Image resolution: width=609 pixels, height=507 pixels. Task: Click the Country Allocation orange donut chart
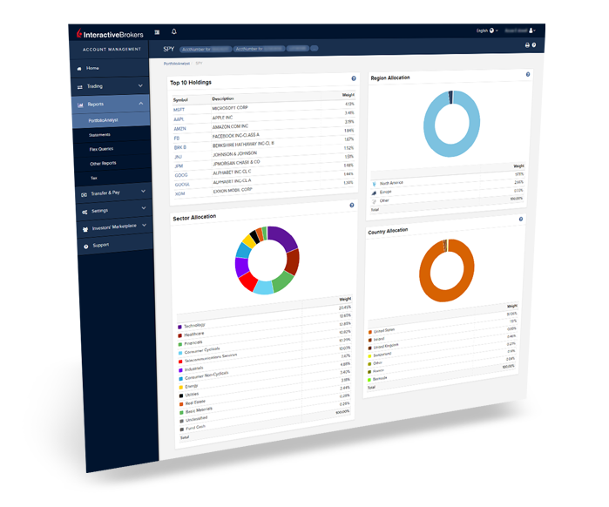(446, 270)
